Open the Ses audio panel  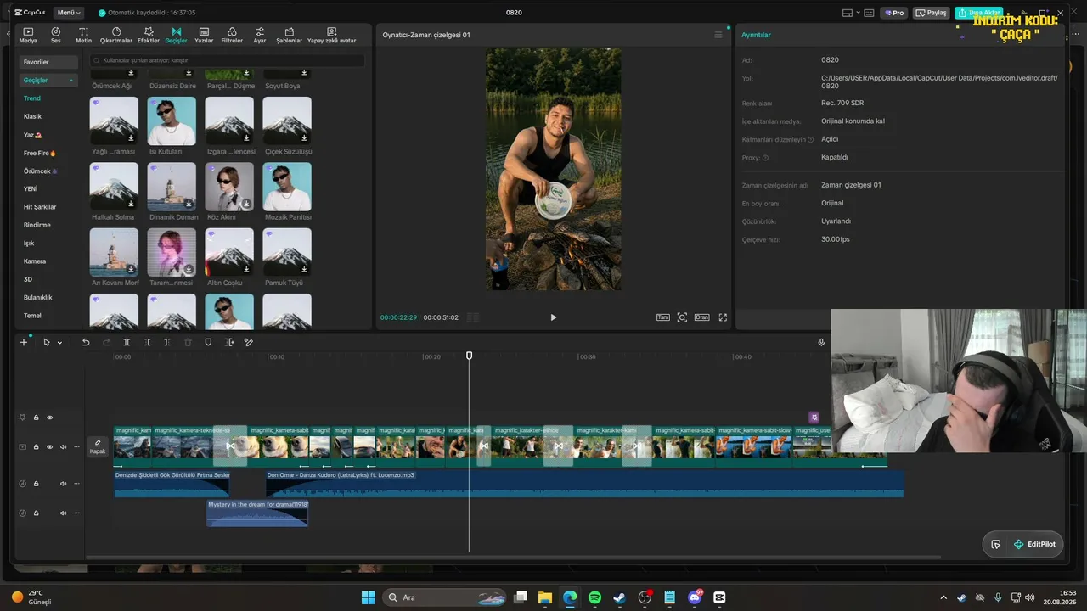click(55, 35)
